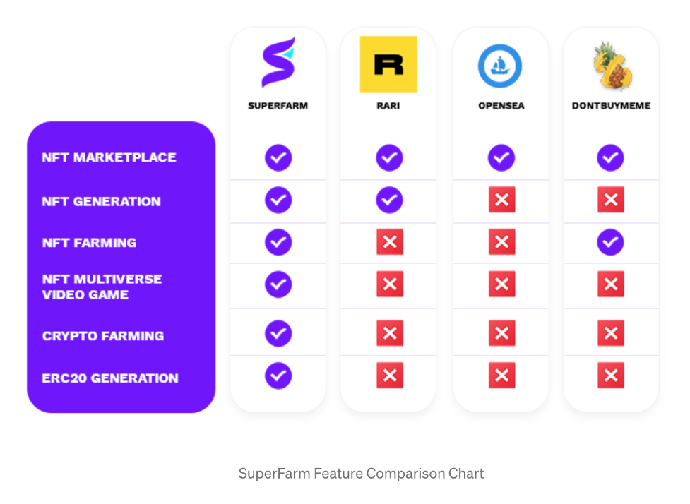Click OpenSea's NFT Generation red cross
Image resolution: width=690 pixels, height=504 pixels.
501,200
